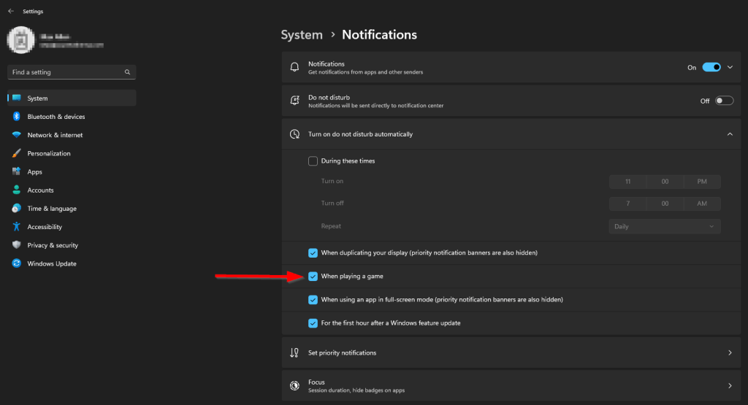The width and height of the screenshot is (748, 405).
Task: Open Time & language globe icon
Action: click(16, 209)
